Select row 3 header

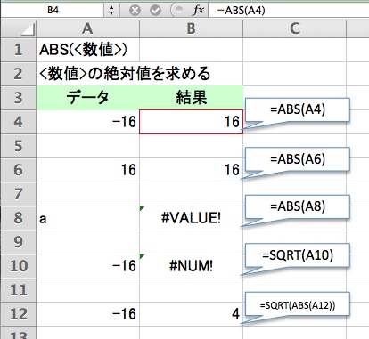pos(18,98)
